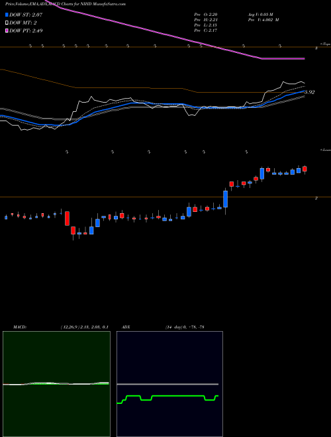This screenshot has width=331, height=437.
Task: Click the ADX panel title label
Action: pyautogui.click(x=126, y=327)
